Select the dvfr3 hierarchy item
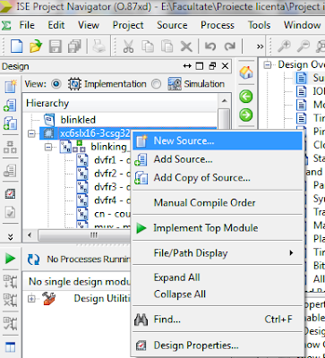Screen dimensions: 325x358 (x=113, y=187)
